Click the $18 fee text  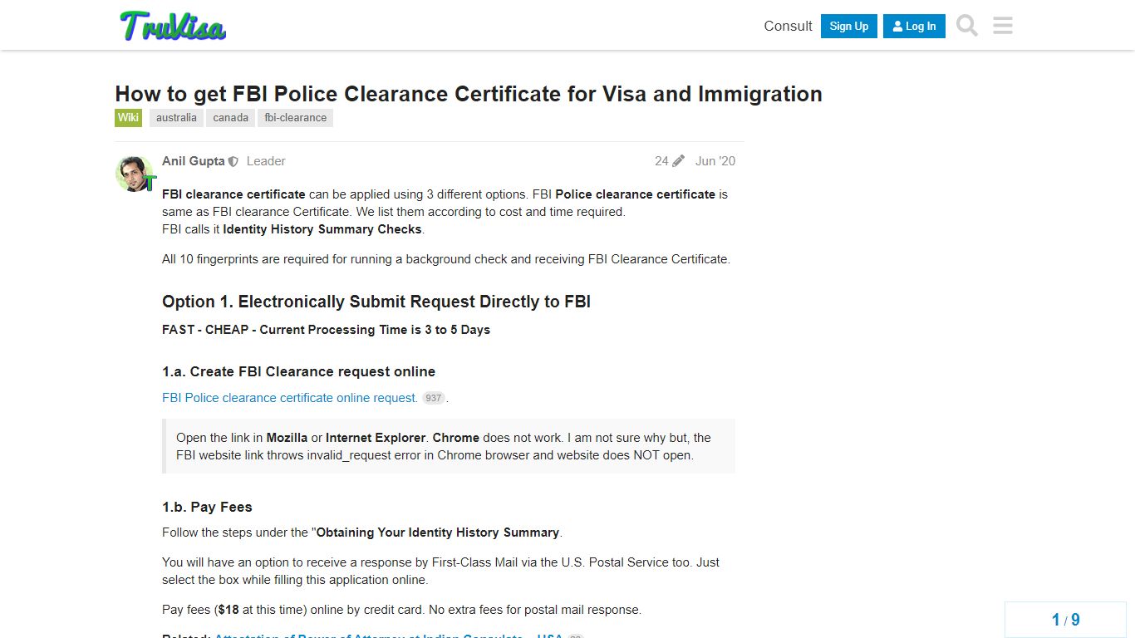tap(228, 610)
